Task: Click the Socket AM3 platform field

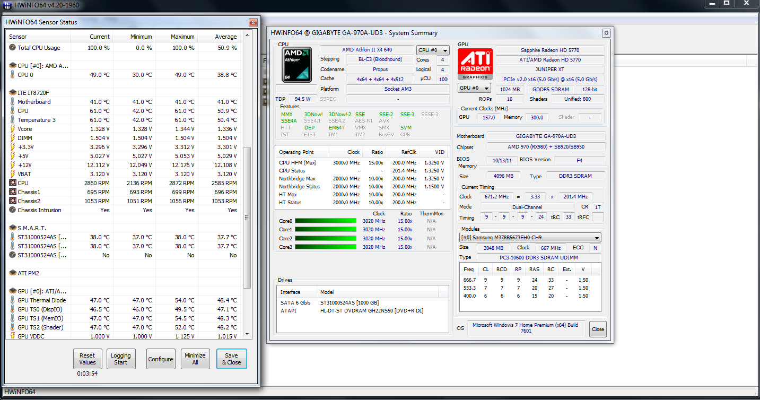Action: [x=398, y=89]
